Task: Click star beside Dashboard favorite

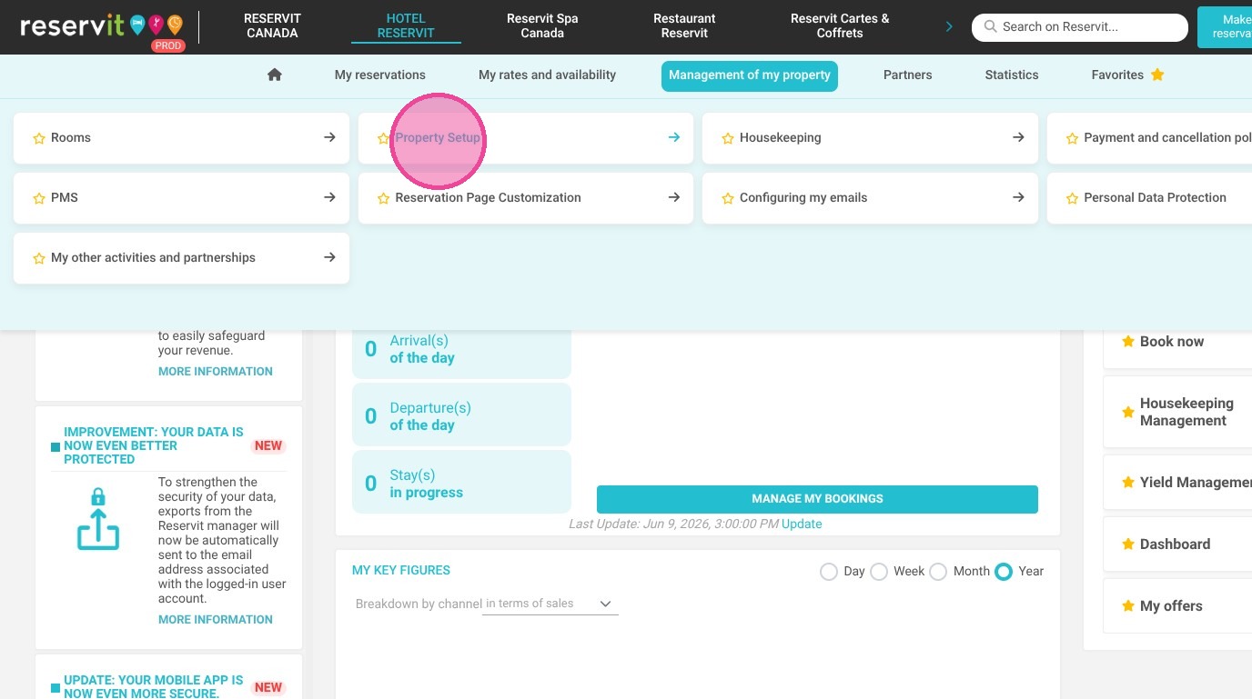Action: [1128, 544]
